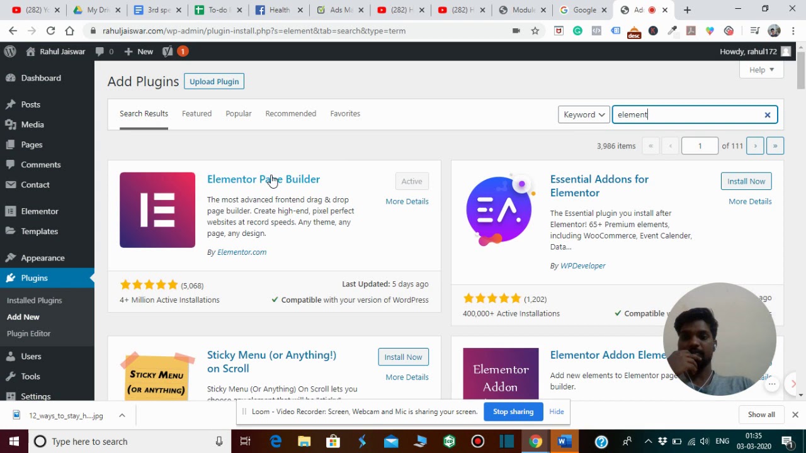Install Essential Addons for Elementor
The image size is (806, 453).
pyautogui.click(x=746, y=181)
